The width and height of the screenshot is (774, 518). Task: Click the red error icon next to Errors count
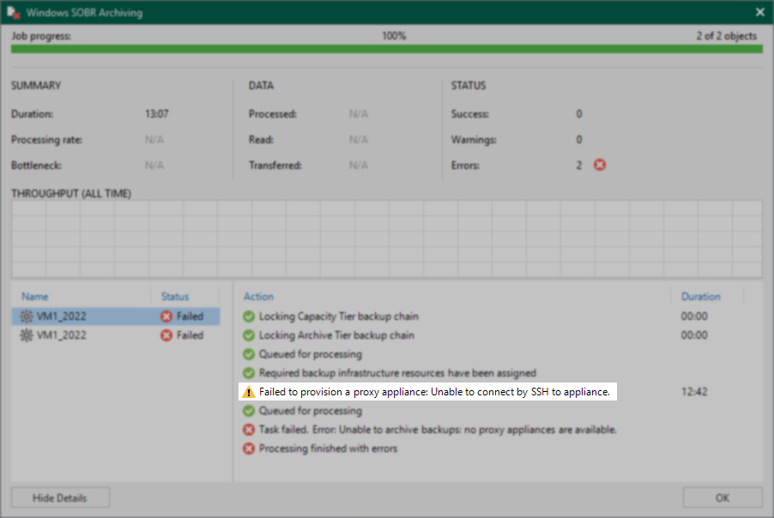coord(600,165)
